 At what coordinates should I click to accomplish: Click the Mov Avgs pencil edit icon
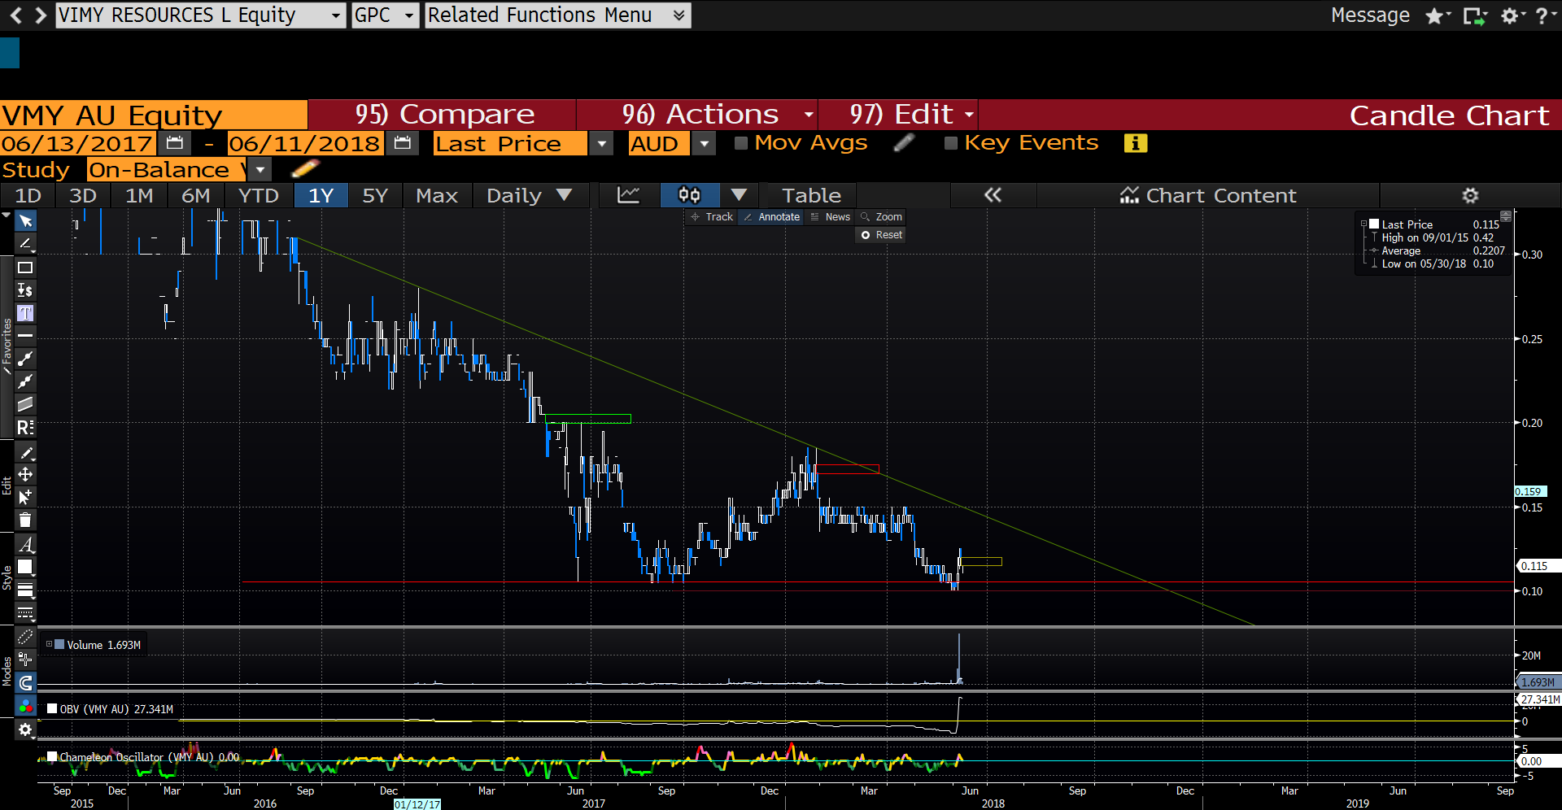click(904, 143)
